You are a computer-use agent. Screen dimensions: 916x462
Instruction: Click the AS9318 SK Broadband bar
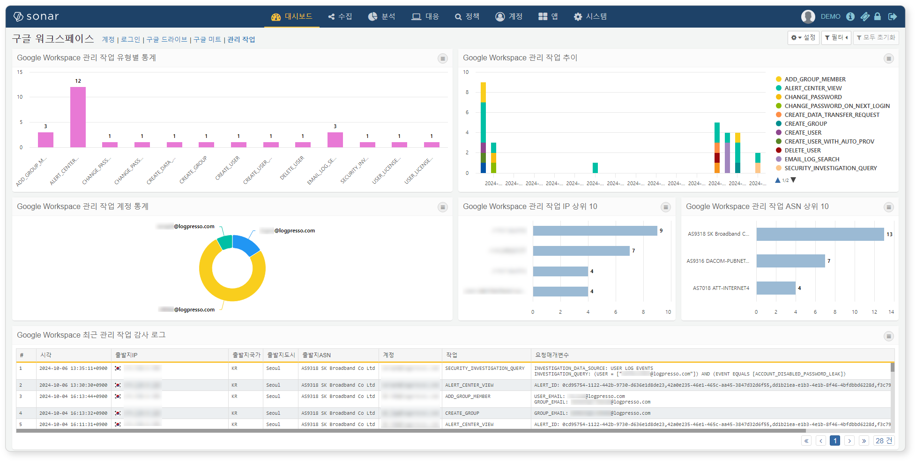(820, 234)
